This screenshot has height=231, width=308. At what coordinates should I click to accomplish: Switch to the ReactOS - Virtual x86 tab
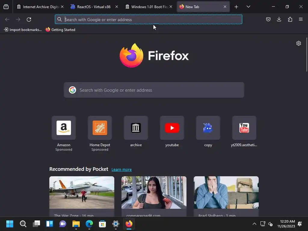click(94, 7)
